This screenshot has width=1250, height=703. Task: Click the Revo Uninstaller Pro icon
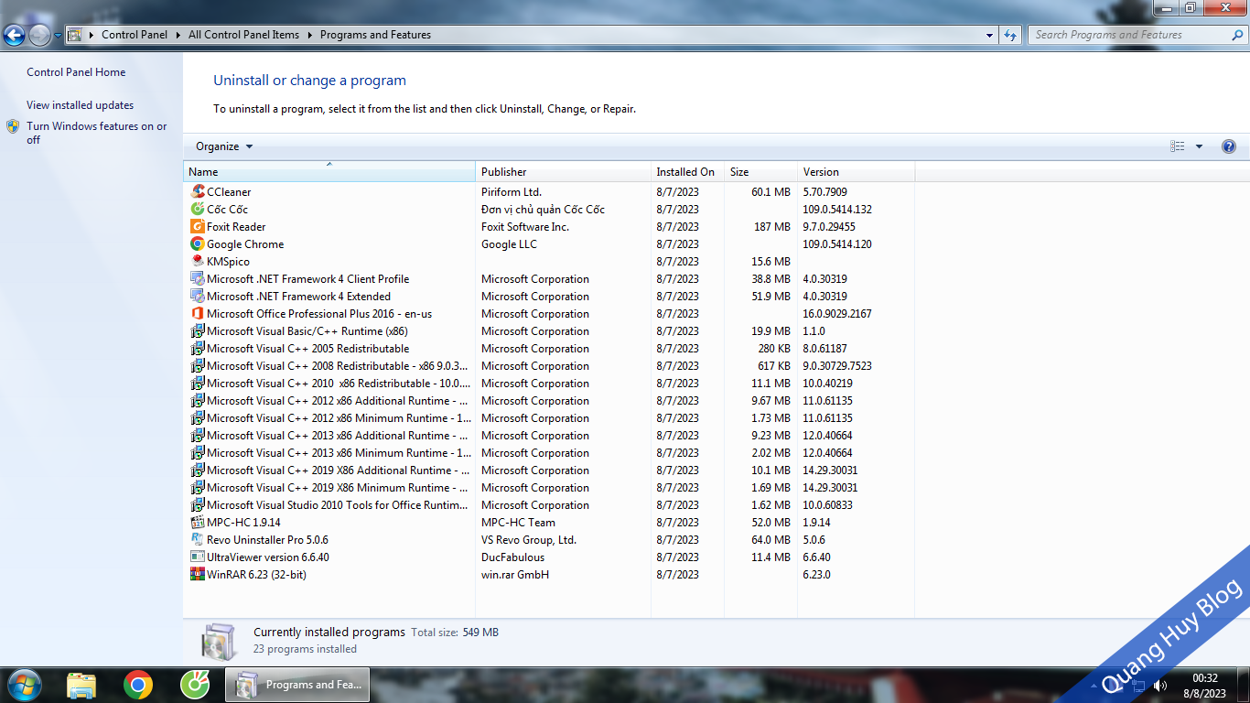[x=198, y=540]
